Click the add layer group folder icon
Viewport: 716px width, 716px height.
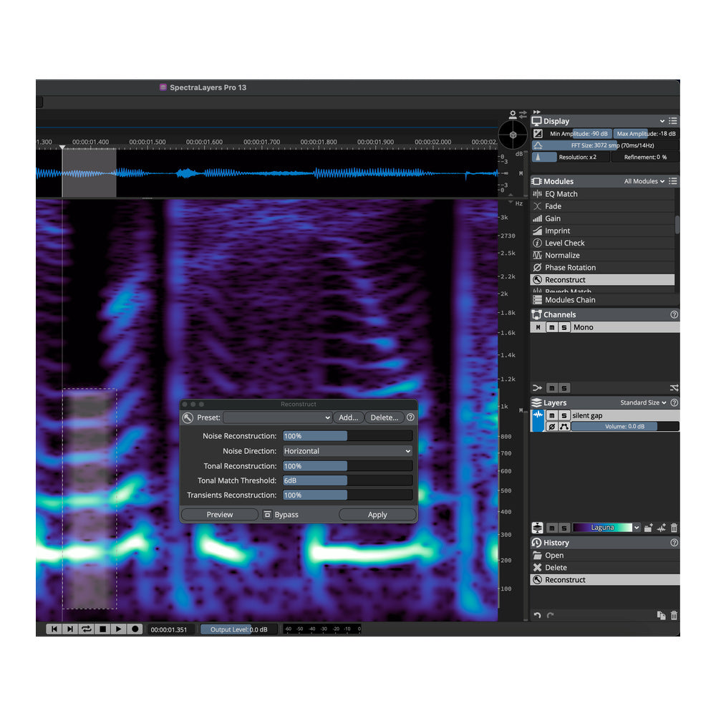pyautogui.click(x=648, y=528)
